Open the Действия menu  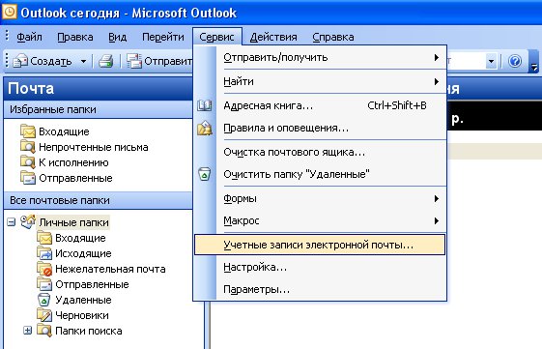(273, 37)
